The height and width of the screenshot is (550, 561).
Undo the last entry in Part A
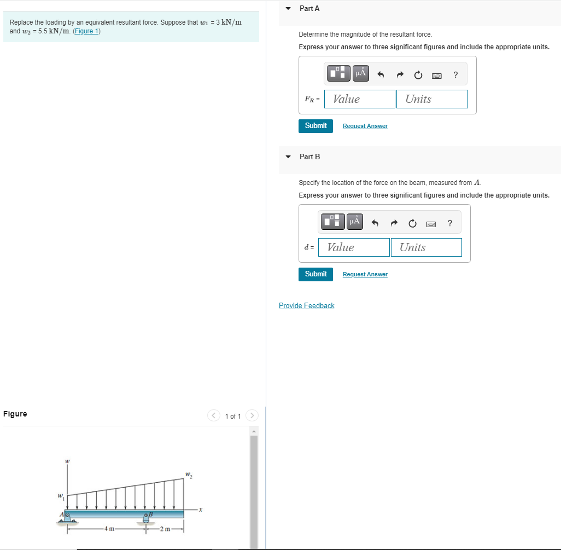(381, 74)
